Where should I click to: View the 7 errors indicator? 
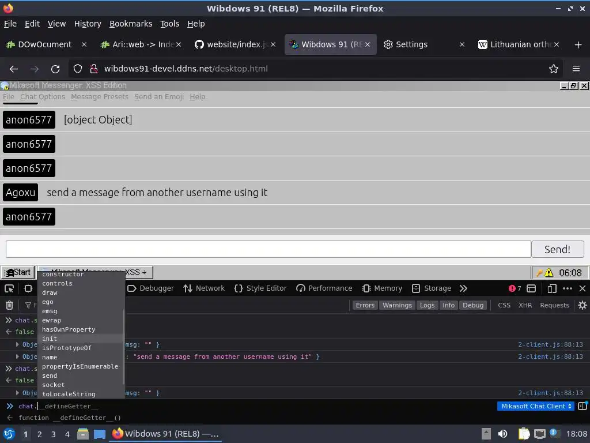[515, 288]
